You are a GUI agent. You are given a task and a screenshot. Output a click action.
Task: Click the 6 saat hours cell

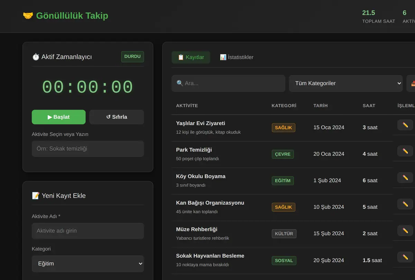click(x=370, y=181)
